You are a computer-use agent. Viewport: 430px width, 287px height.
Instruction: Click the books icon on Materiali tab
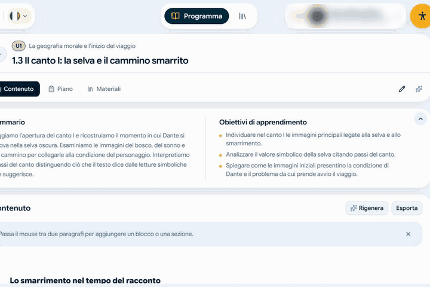click(90, 89)
